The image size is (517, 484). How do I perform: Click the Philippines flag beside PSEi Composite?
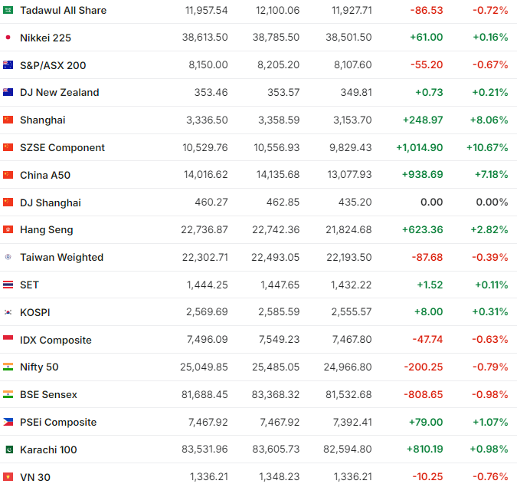coord(8,422)
